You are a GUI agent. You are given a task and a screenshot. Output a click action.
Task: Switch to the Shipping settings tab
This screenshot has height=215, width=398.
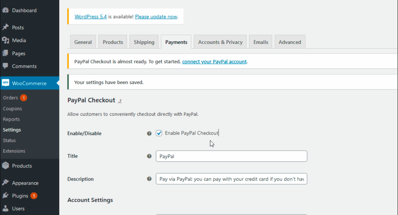tap(144, 42)
